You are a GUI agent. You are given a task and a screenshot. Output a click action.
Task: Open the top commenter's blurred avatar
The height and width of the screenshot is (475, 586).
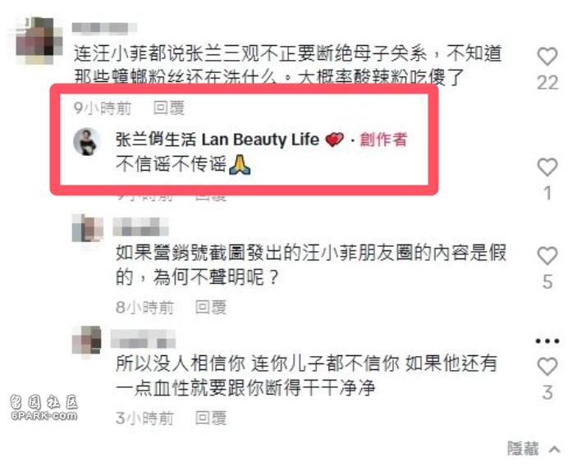(39, 40)
